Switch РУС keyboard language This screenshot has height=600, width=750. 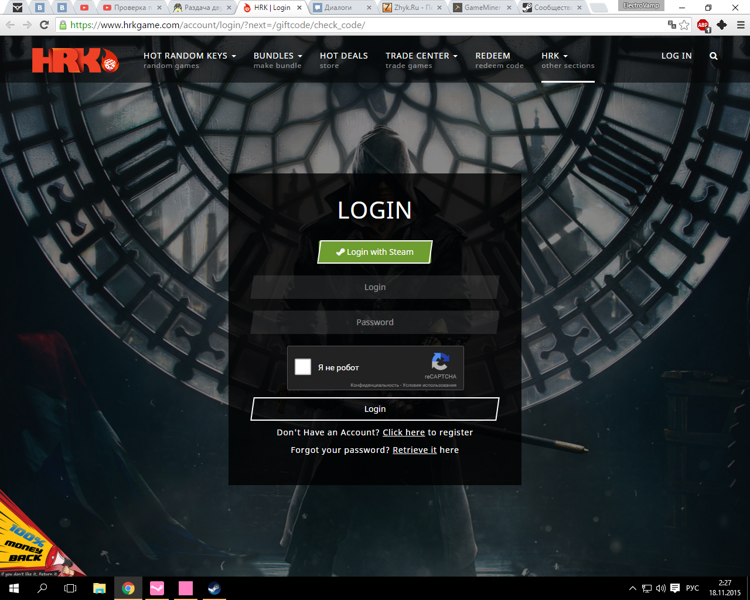(x=693, y=588)
